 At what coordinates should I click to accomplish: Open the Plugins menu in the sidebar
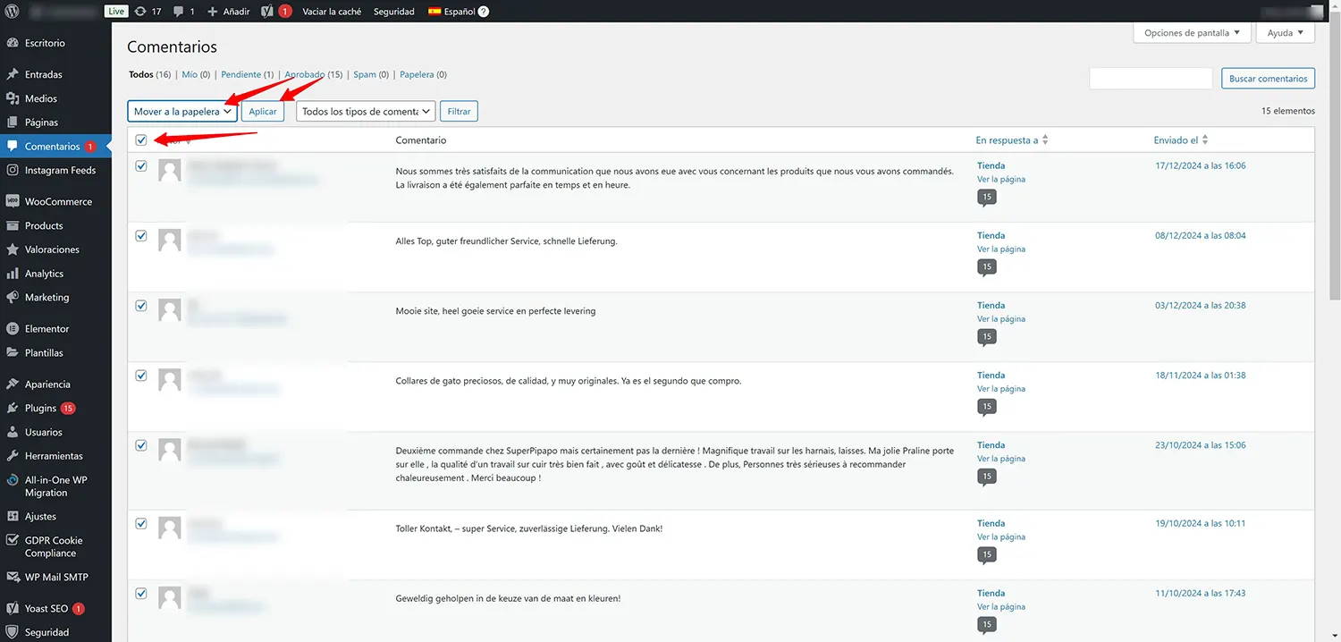pyautogui.click(x=41, y=409)
